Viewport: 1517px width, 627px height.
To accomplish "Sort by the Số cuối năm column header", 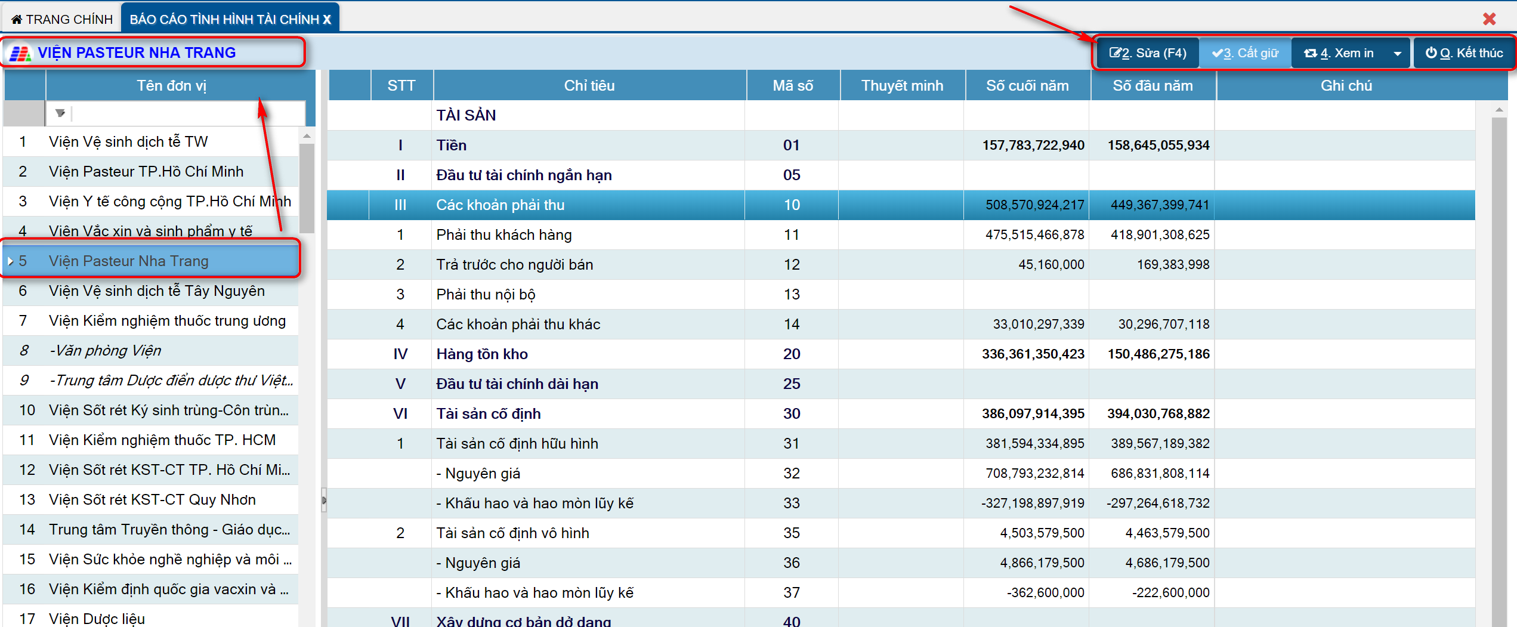I will tap(1027, 86).
